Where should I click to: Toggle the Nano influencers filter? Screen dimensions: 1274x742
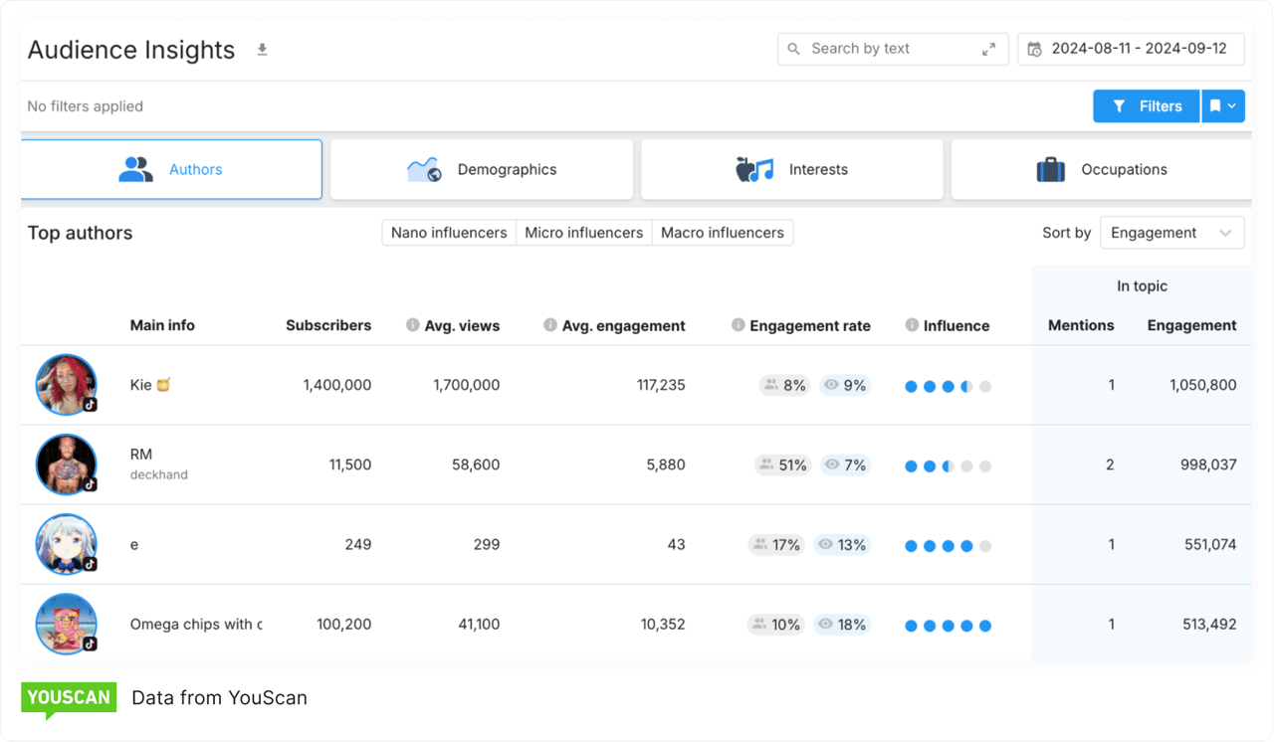pyautogui.click(x=448, y=232)
